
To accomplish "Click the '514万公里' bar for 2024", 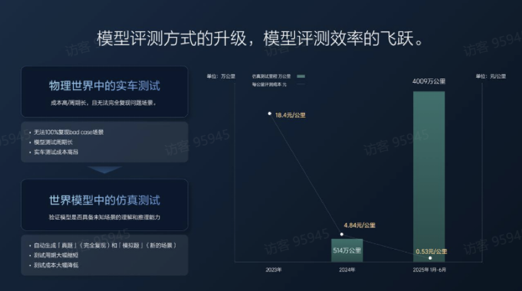I will pos(347,250).
